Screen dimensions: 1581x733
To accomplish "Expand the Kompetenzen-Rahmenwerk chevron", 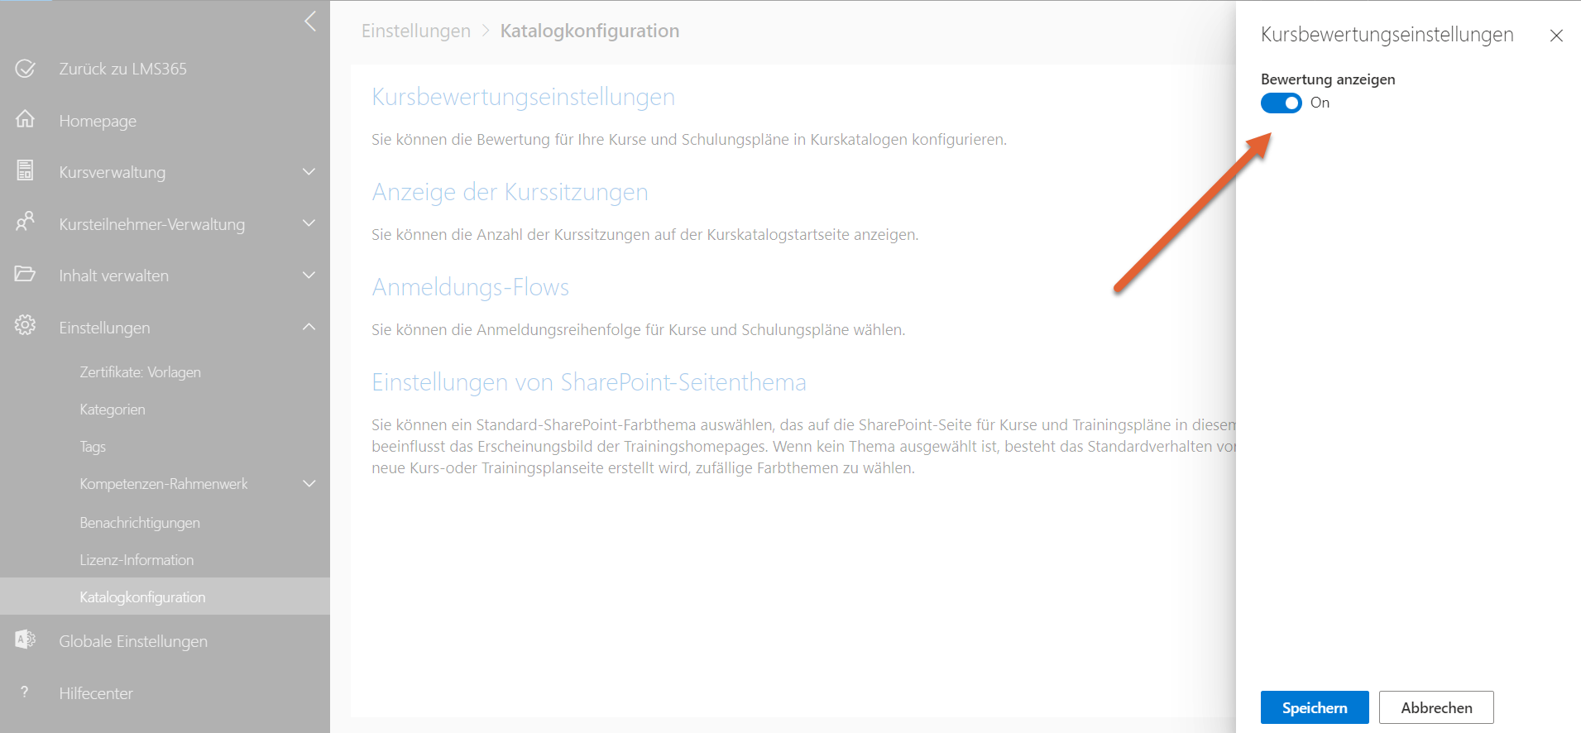I will (309, 484).
